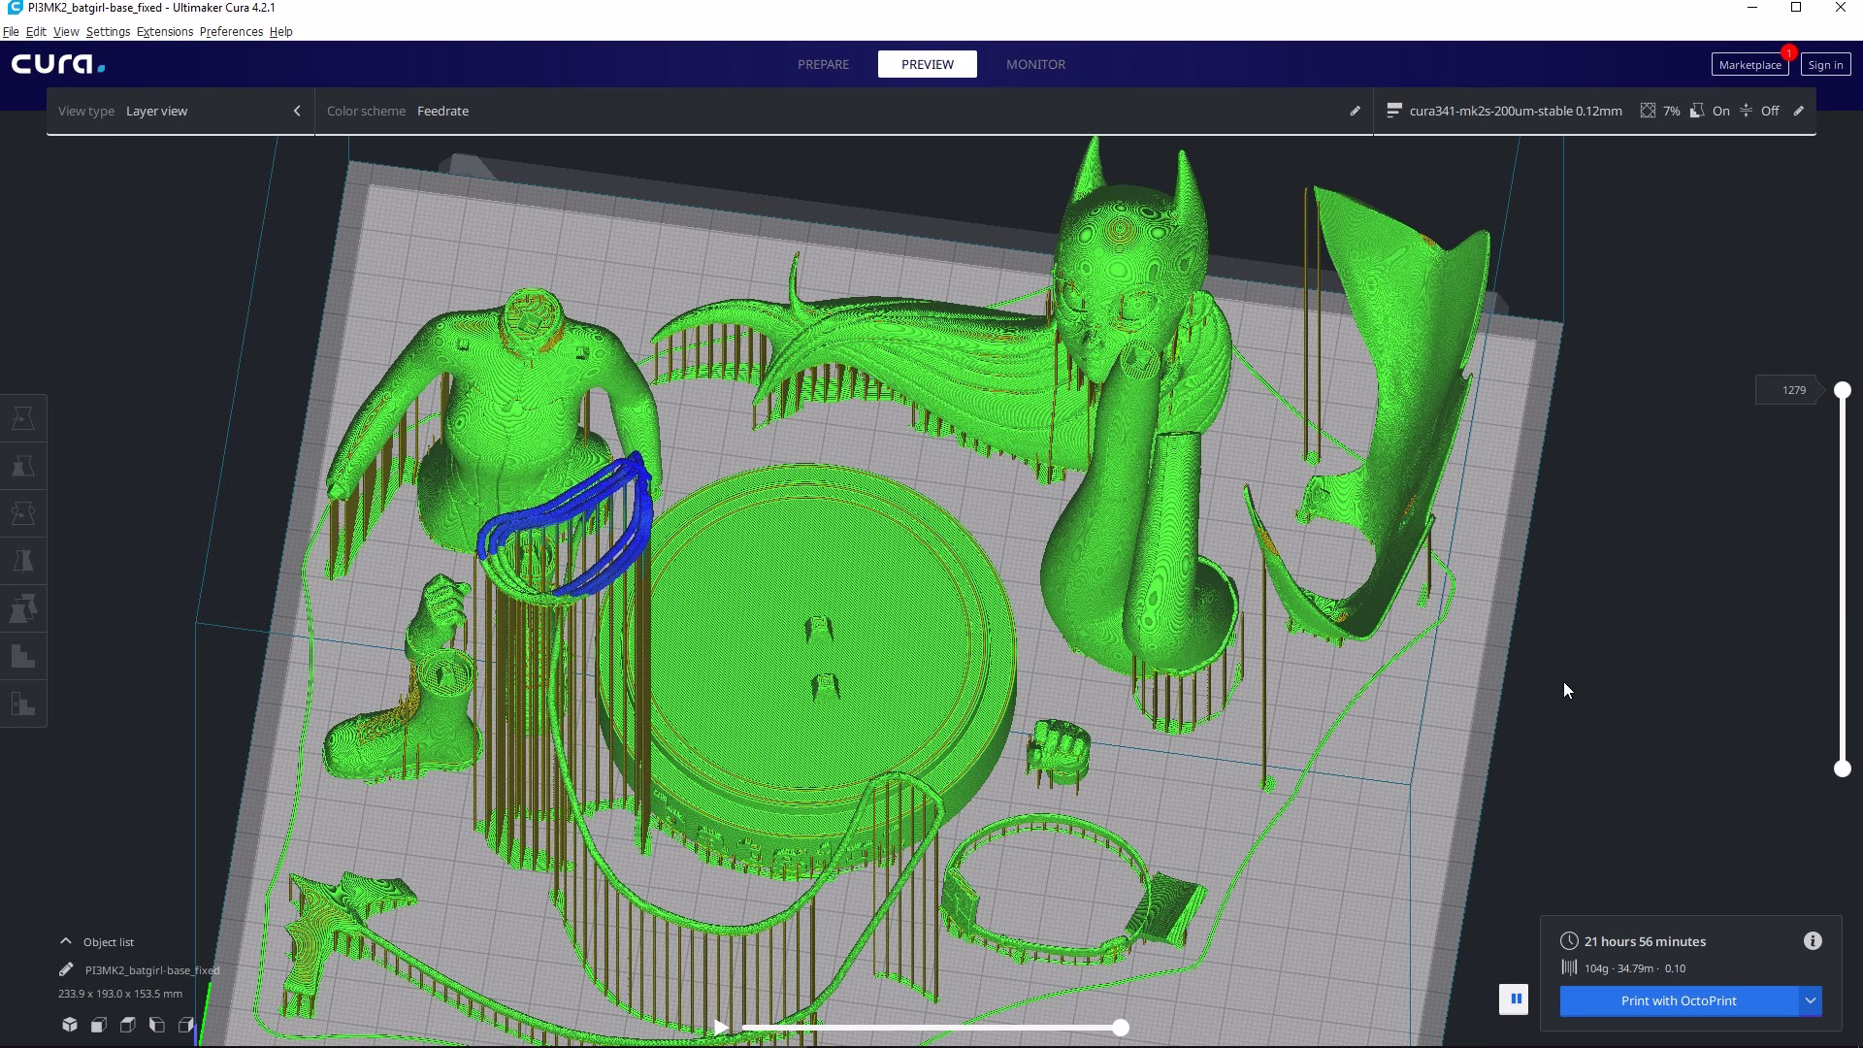The height and width of the screenshot is (1048, 1863).
Task: Switch to 3D perspective view cube icon
Action: point(70,1025)
